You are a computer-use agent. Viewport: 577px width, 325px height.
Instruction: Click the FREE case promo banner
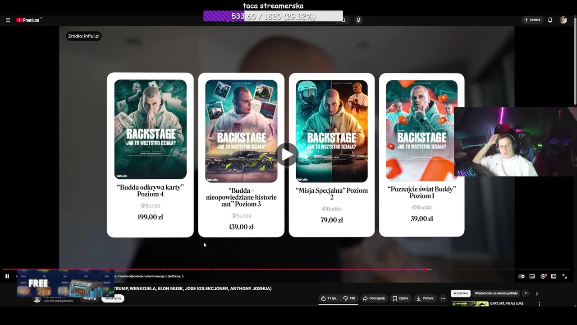click(x=66, y=283)
